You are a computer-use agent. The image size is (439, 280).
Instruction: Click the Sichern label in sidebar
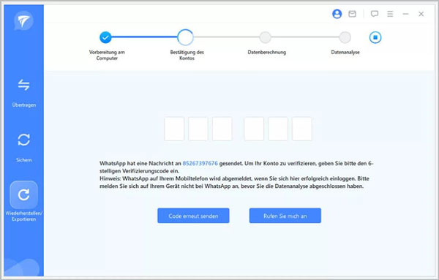click(x=24, y=160)
